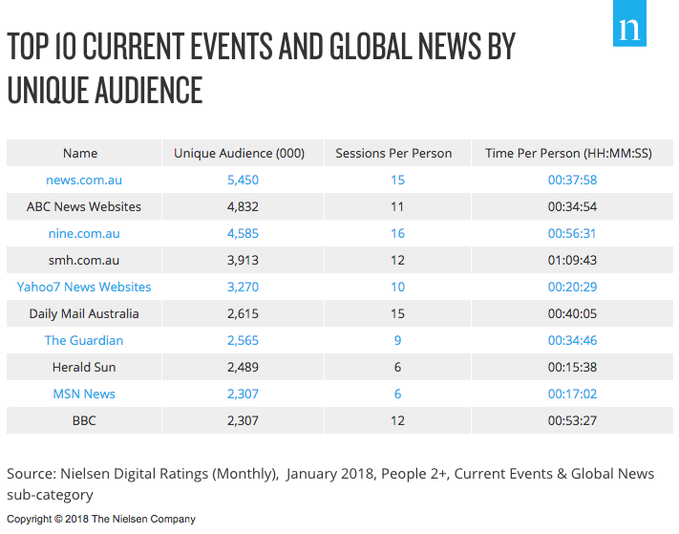The width and height of the screenshot is (679, 534).
Task: Click BBC 2,307 audience value
Action: click(x=243, y=421)
